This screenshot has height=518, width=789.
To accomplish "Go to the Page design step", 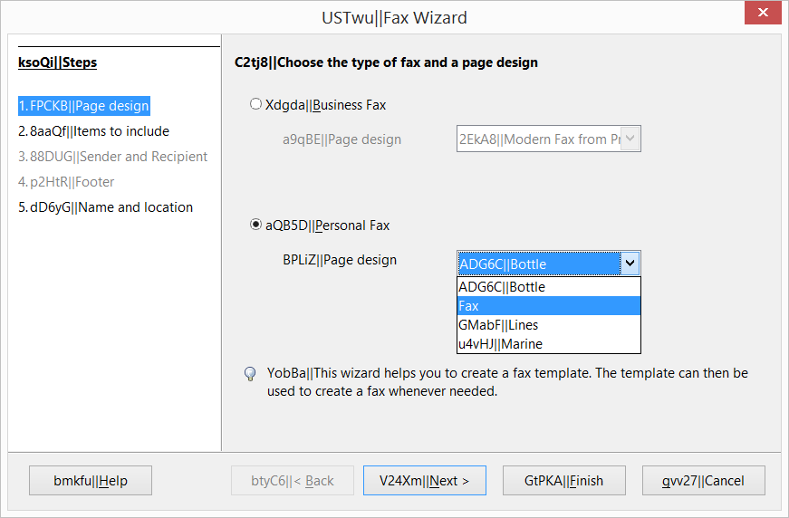I will 83,106.
